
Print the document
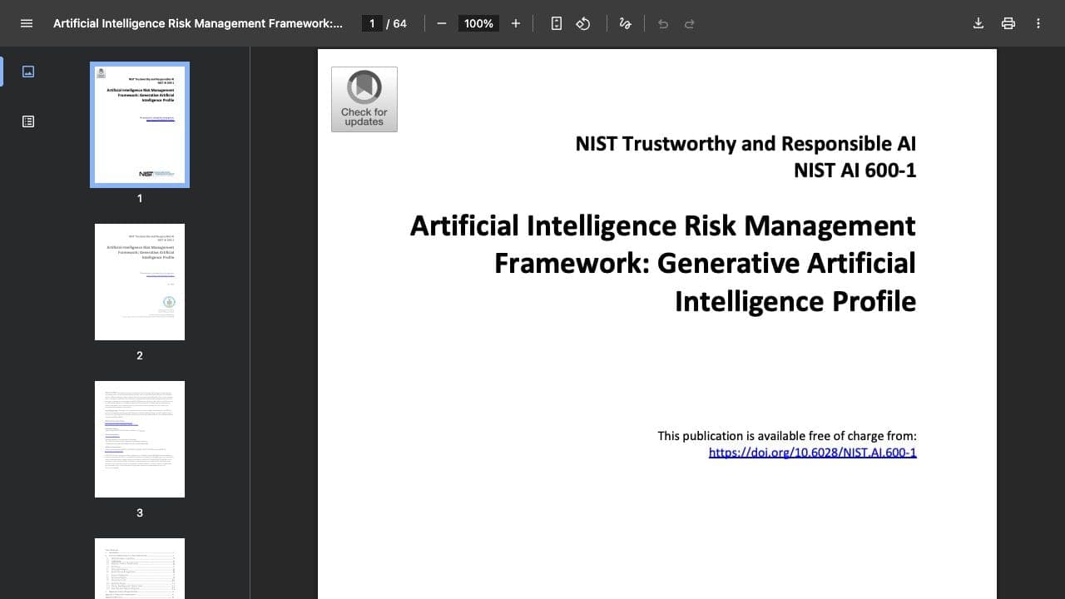click(x=1008, y=23)
